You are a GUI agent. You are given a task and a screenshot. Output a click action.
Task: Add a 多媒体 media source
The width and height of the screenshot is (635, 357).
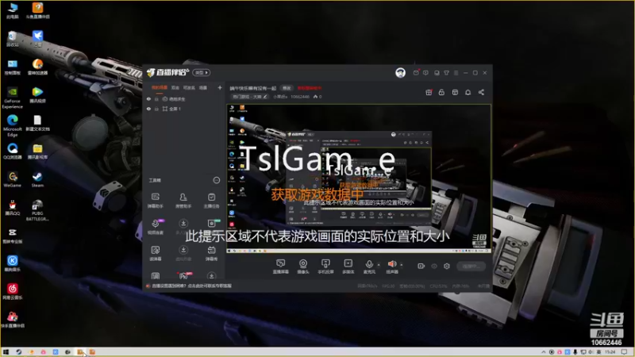click(x=348, y=267)
